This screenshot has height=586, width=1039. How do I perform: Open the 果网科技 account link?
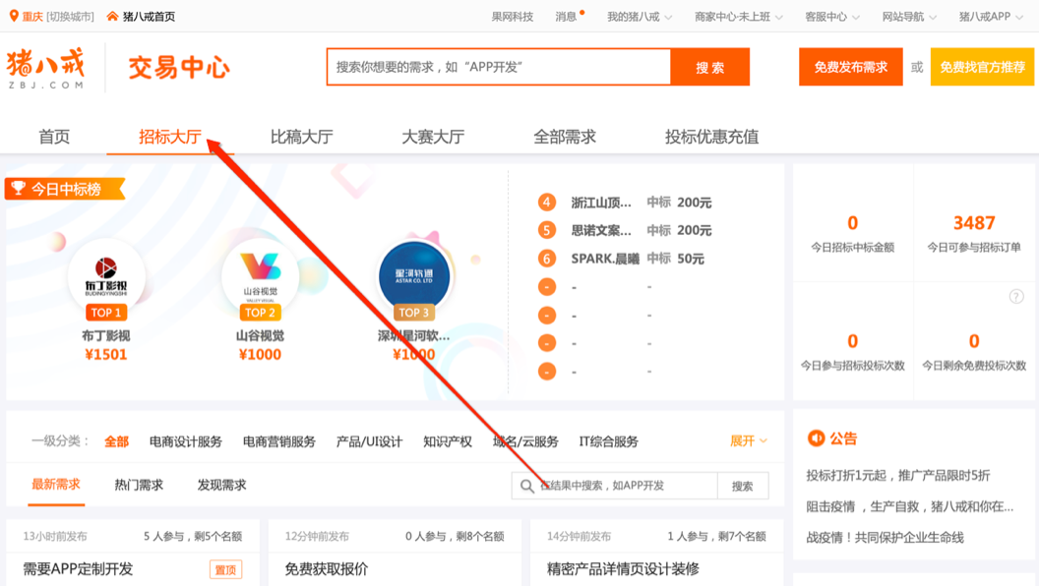(x=513, y=17)
